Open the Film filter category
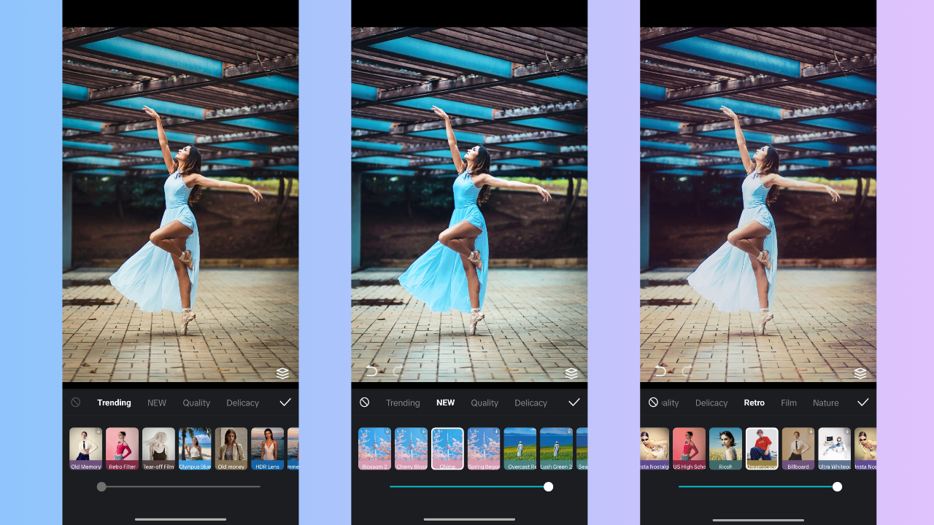Image resolution: width=934 pixels, height=525 pixels. [x=789, y=402]
